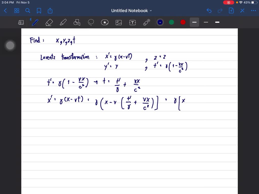Select the Pen tool

click(35, 22)
